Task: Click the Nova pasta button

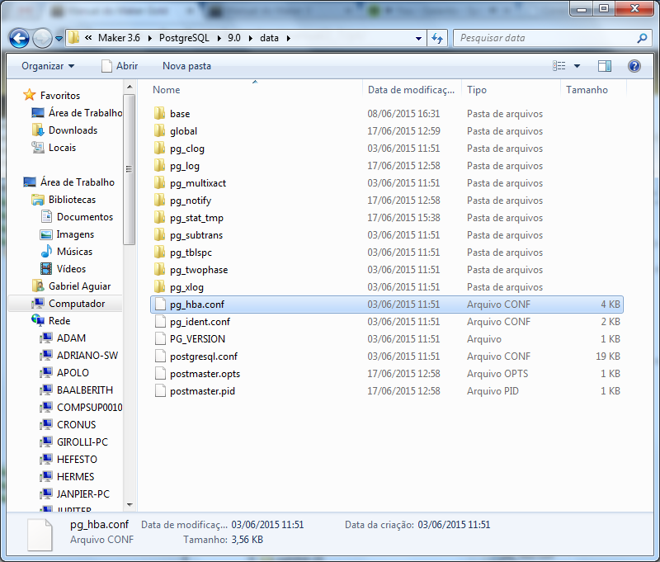Action: coord(186,66)
